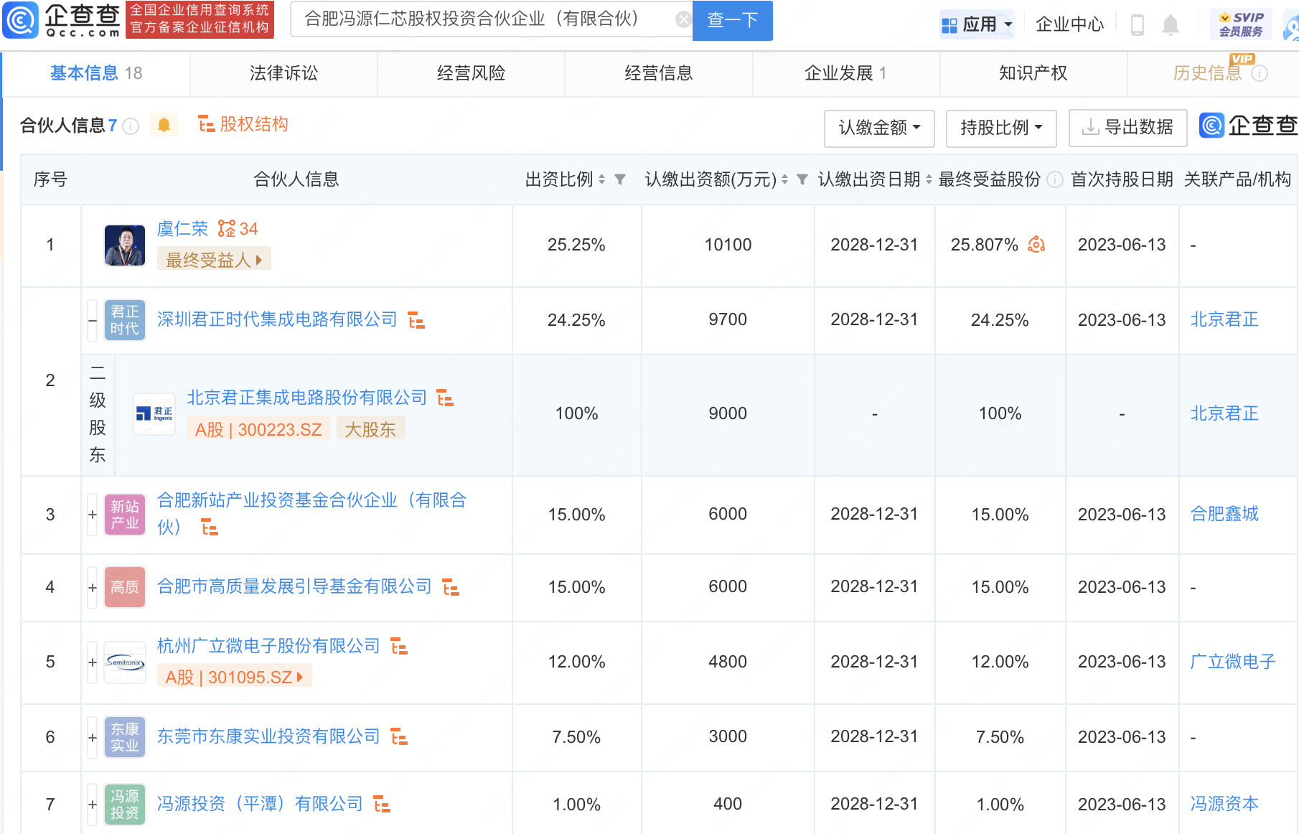Open the Qcc.com logo home link
Viewport: 1299px width, 834px height.
[x=61, y=20]
